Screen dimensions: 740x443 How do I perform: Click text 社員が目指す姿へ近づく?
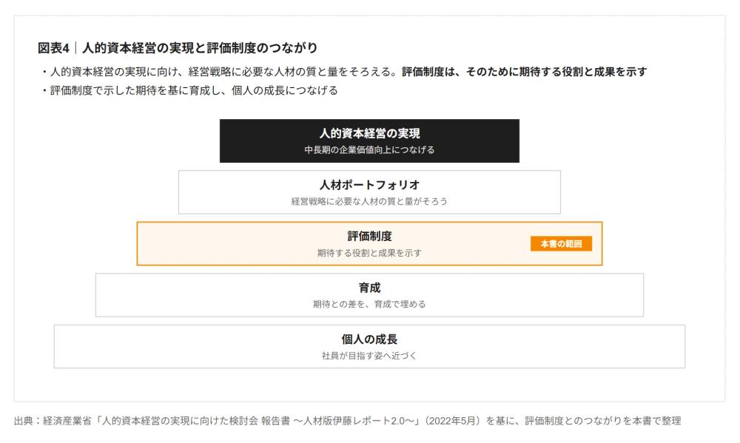coord(369,356)
